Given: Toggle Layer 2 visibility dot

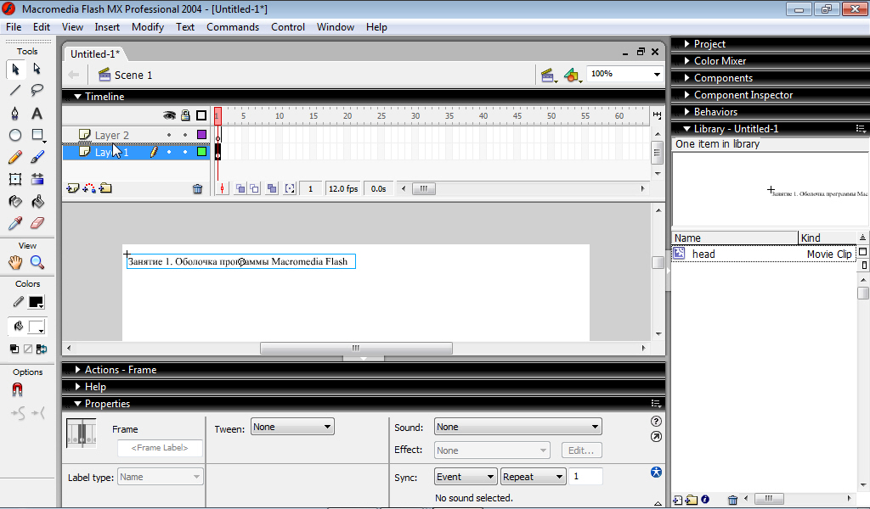Looking at the screenshot, I should click(169, 135).
